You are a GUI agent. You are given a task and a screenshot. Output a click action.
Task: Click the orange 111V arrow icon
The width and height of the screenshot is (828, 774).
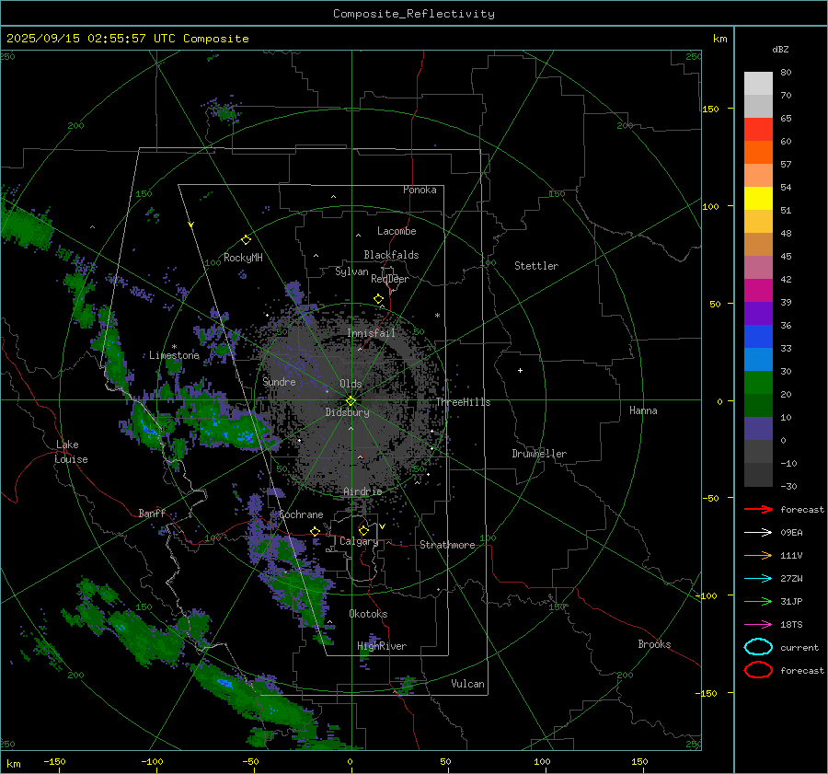[758, 555]
